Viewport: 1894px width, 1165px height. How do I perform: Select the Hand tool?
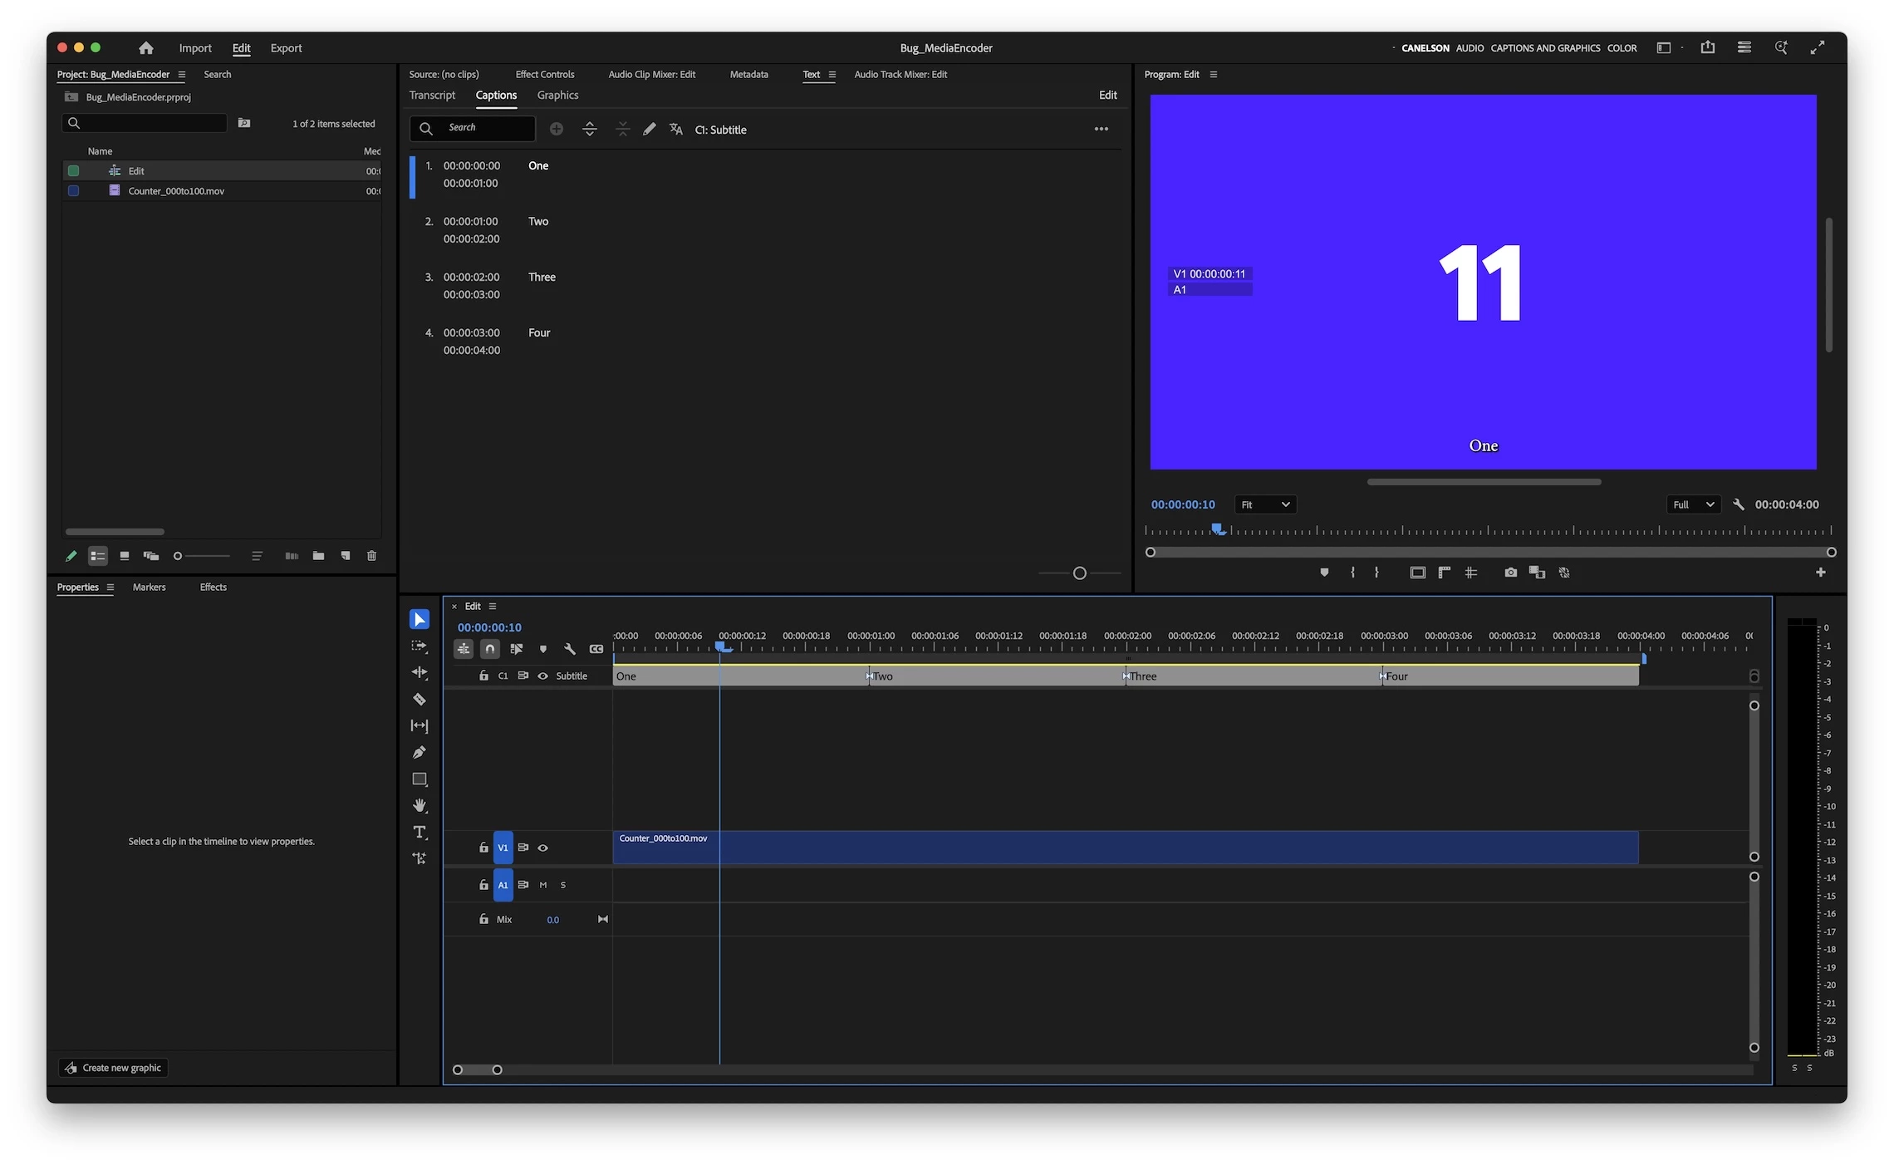click(420, 805)
